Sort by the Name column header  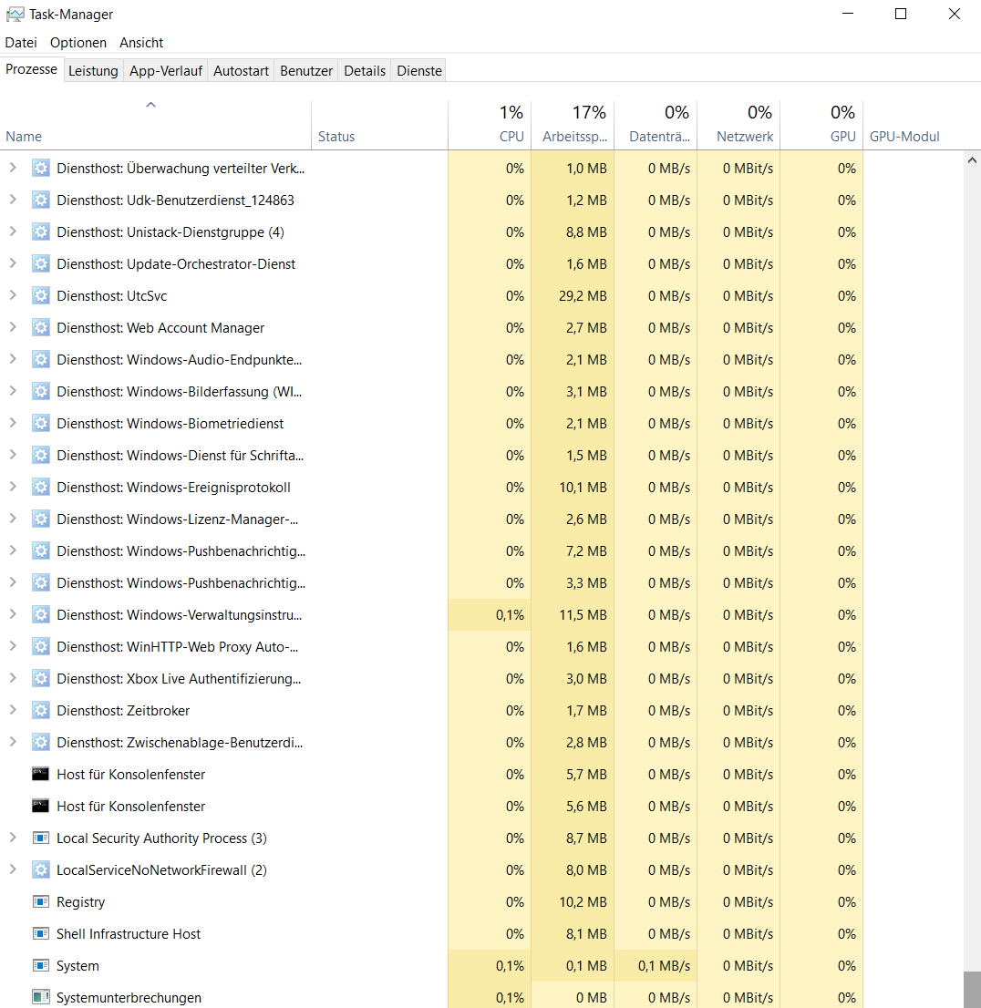point(156,125)
